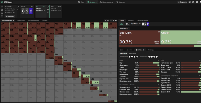
Task: Click the изменить button
Action: click(10, 16)
